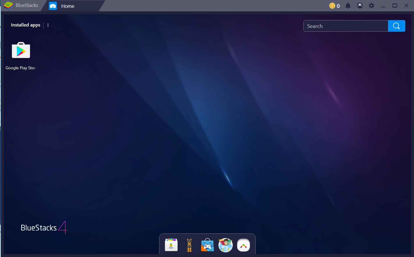The image size is (414, 257).
Task: Open the Google Play Store app
Action: [x=21, y=51]
